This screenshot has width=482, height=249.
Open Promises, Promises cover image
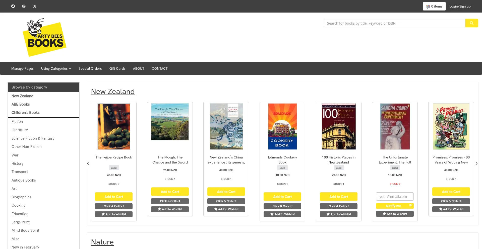[451, 126]
